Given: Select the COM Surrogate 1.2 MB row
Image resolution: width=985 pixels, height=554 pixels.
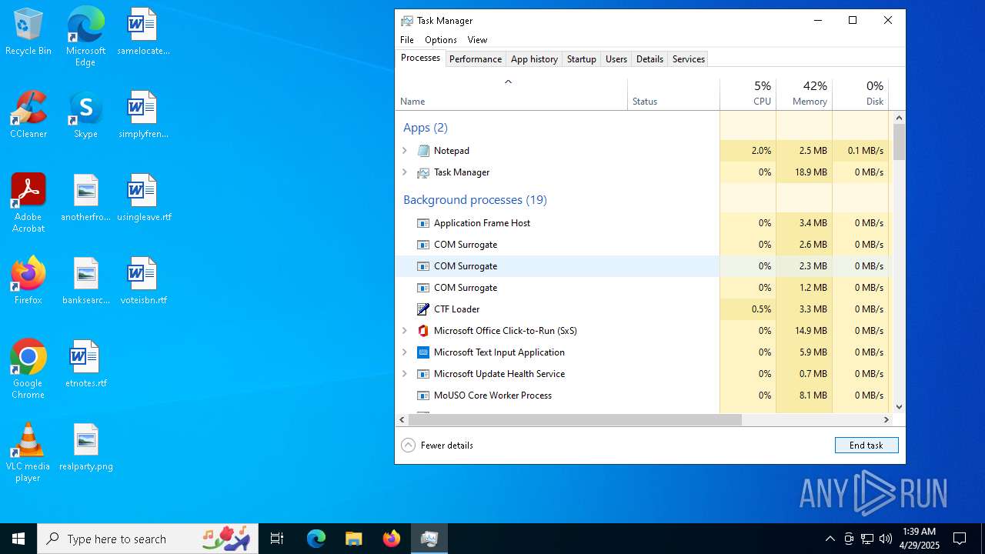Looking at the screenshot, I should [x=643, y=288].
